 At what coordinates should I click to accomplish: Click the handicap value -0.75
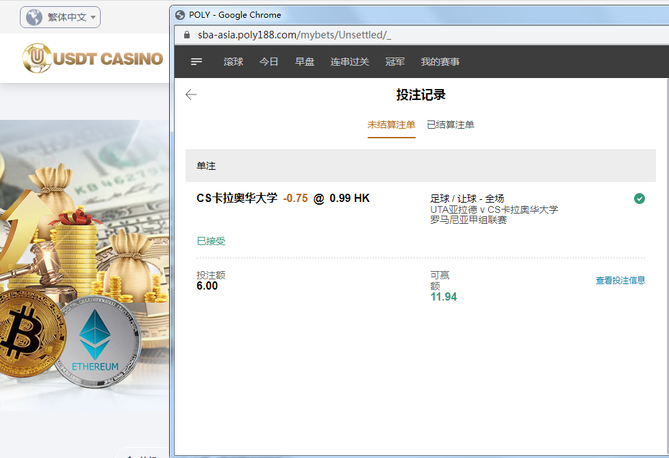(x=295, y=199)
